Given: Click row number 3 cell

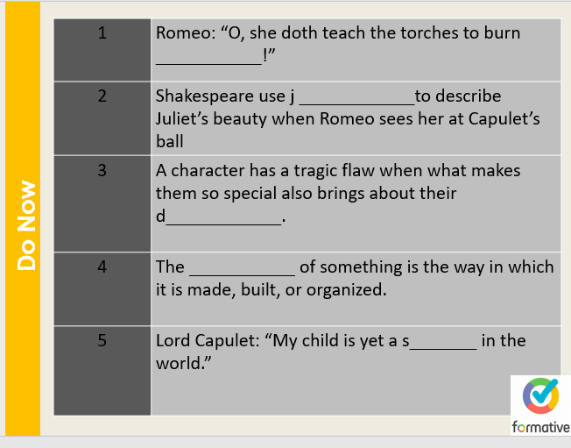Looking at the screenshot, I should coord(102,203).
